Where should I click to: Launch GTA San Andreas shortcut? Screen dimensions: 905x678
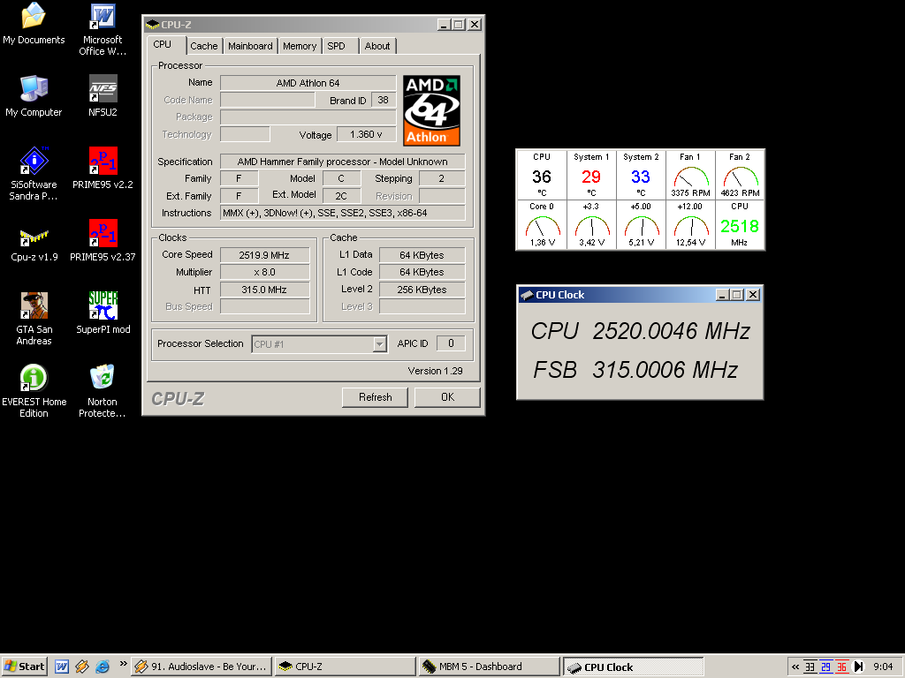34,305
